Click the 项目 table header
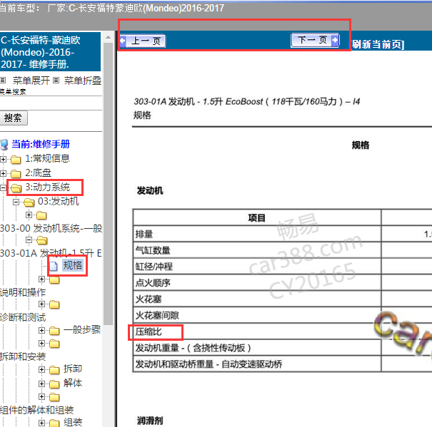Screen dimensions: 432x427 pos(257,218)
